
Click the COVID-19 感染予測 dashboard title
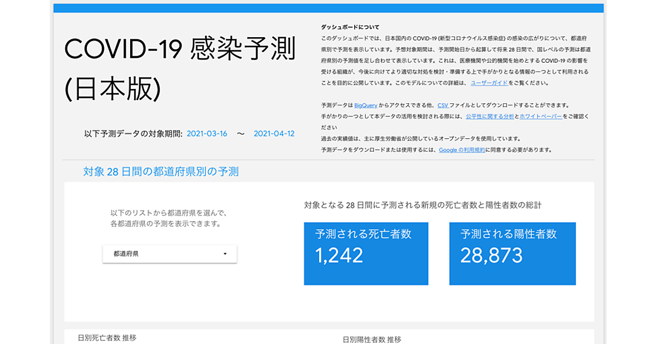coord(180,50)
